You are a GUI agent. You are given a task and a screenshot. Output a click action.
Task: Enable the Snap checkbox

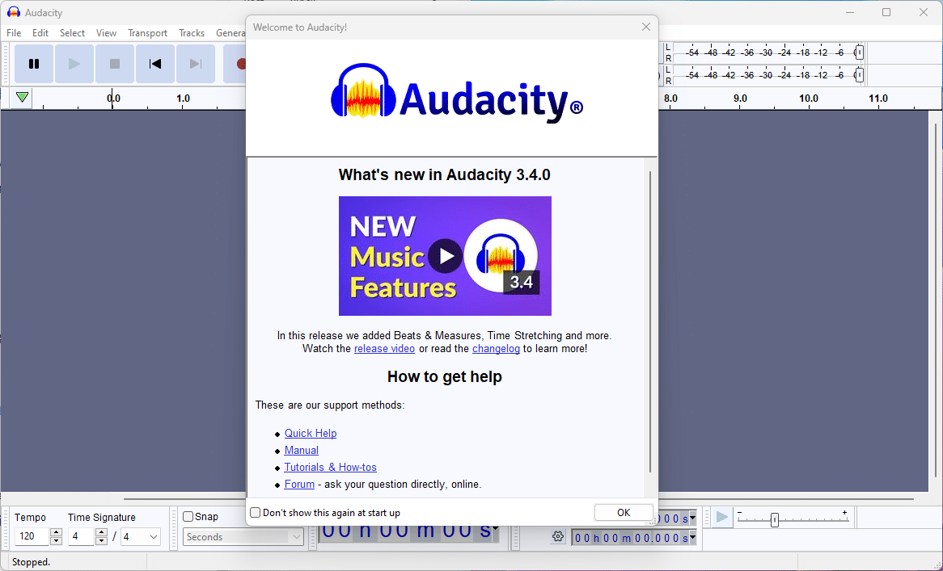click(x=188, y=517)
